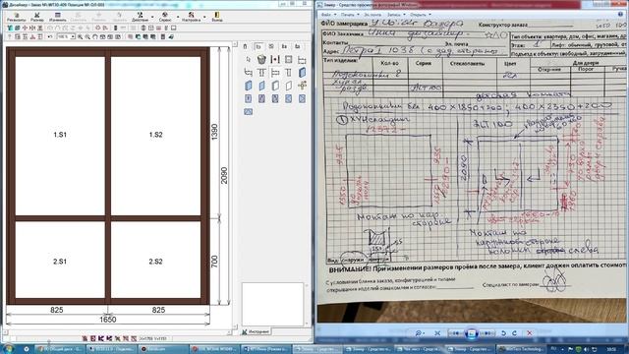
Task: Switch to the first palette tab
Action: point(245,46)
